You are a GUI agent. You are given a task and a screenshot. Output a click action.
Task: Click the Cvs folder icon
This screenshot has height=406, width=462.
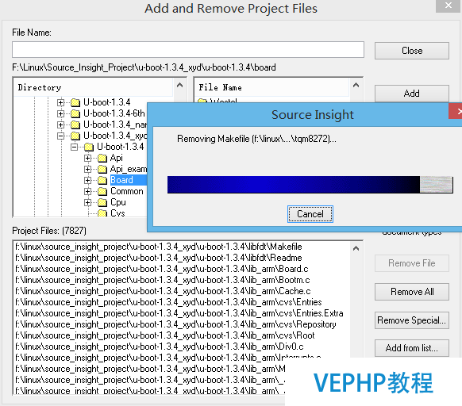[x=102, y=213]
